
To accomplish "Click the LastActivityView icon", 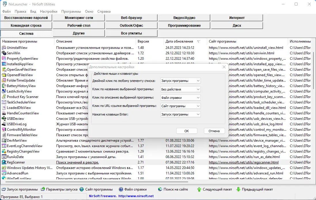I will (4, 91).
